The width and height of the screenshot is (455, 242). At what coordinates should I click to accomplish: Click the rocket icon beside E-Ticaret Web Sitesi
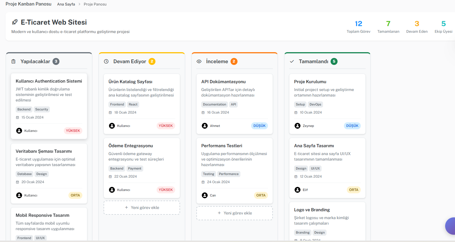(14, 22)
